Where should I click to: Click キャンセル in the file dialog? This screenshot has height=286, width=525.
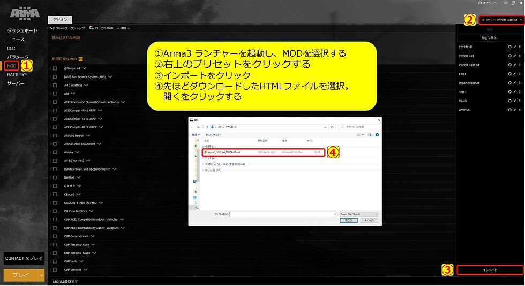pyautogui.click(x=369, y=220)
